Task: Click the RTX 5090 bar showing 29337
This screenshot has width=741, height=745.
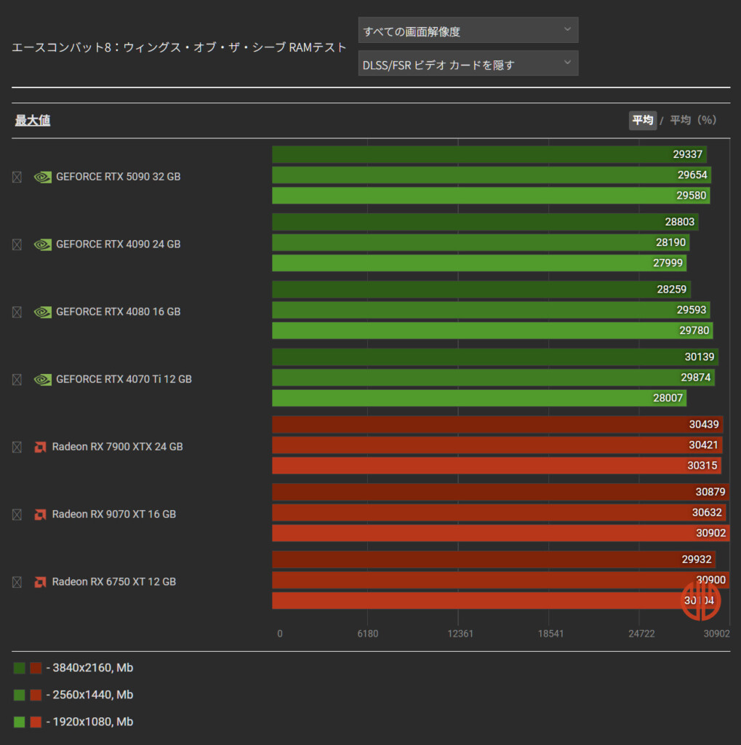Action: click(x=489, y=154)
